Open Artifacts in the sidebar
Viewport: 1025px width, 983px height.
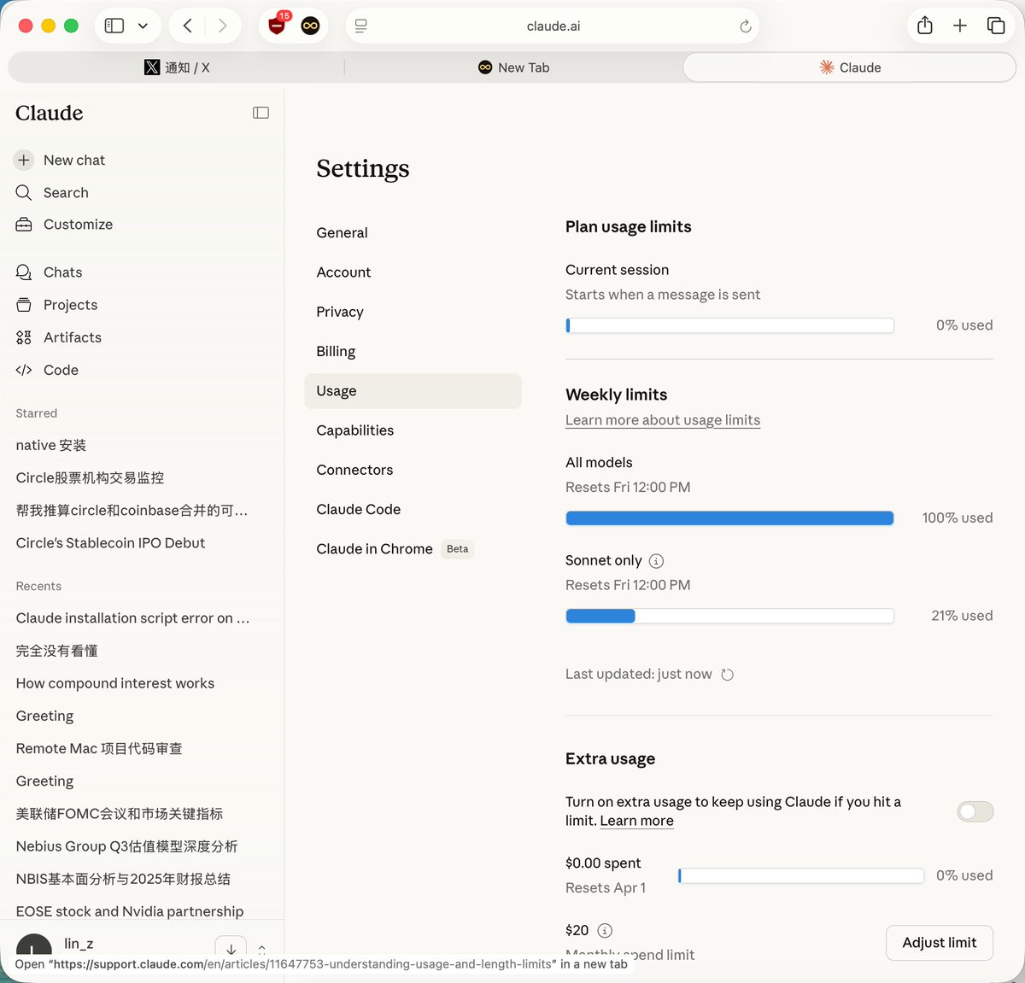click(x=58, y=337)
